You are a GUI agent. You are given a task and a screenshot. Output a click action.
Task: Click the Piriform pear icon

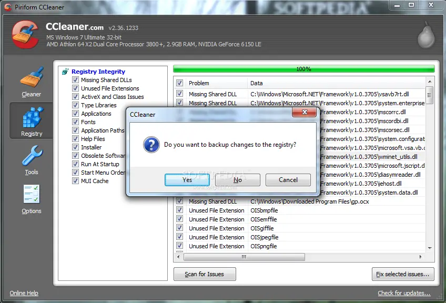click(425, 35)
